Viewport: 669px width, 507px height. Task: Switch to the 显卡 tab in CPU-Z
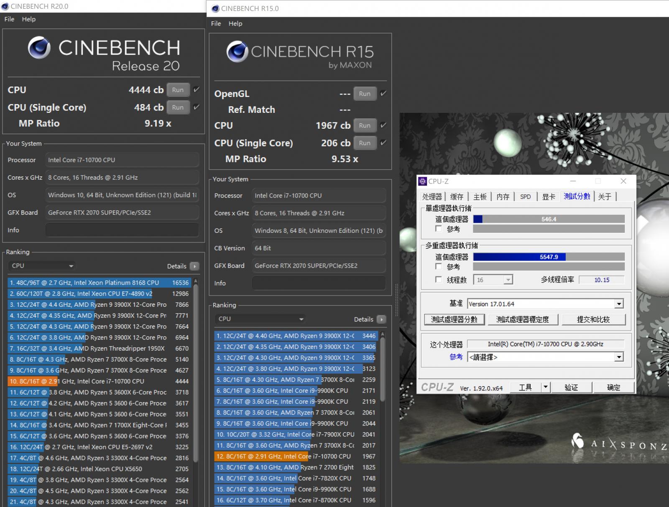tap(549, 196)
